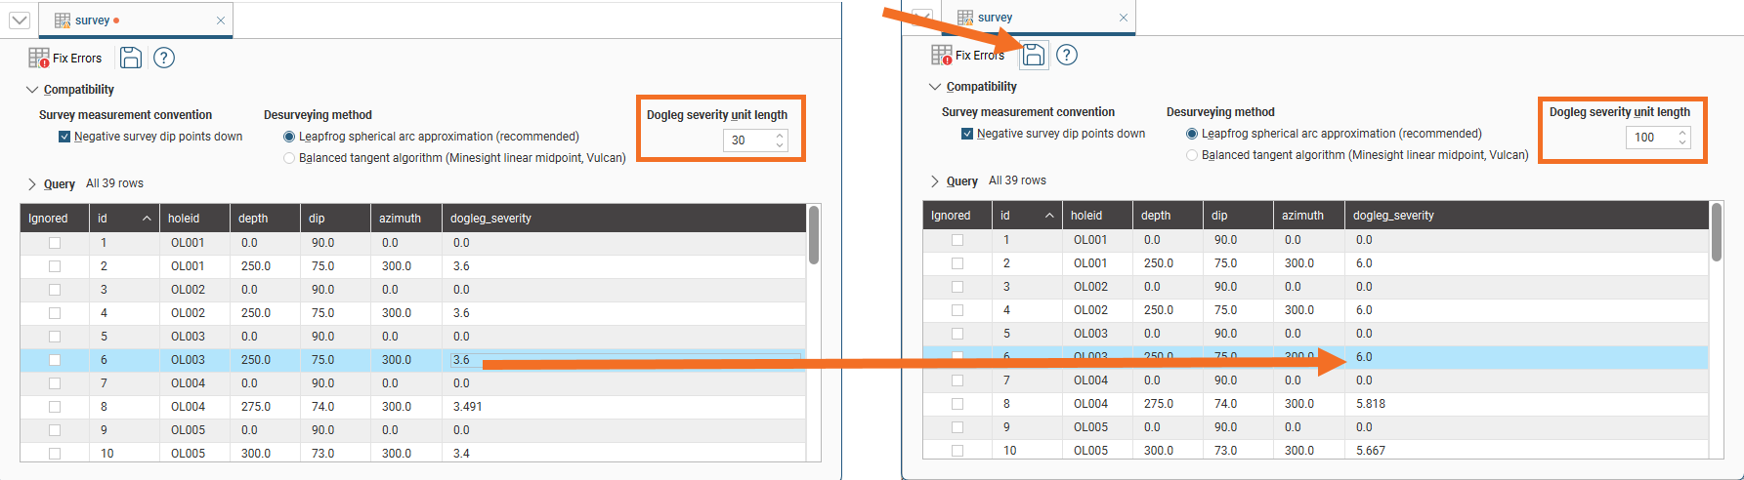
Task: Click the Fix Errors icon in left panel
Action: (39, 59)
